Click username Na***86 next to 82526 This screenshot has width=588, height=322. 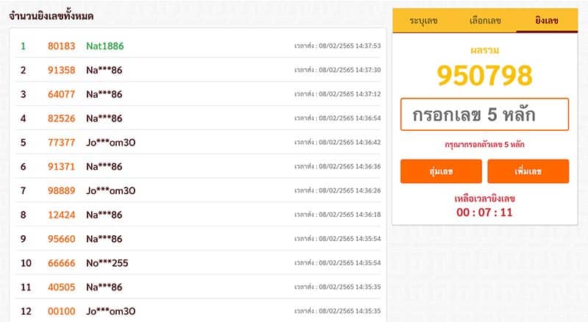coord(104,118)
